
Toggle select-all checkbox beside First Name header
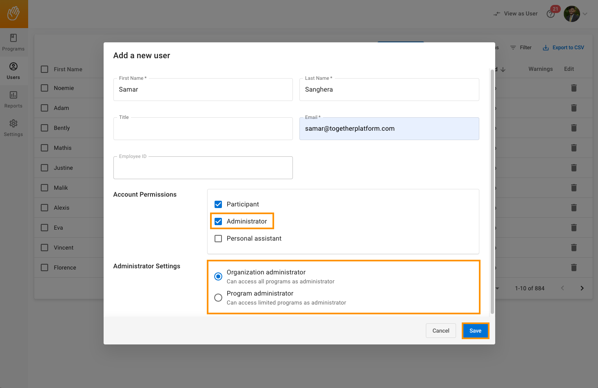point(44,69)
